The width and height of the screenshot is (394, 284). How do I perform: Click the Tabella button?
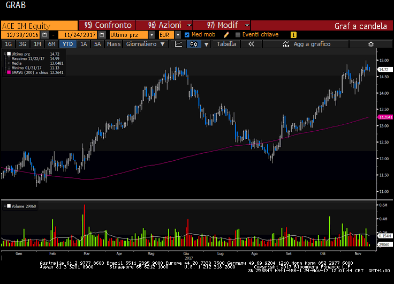pyautogui.click(x=226, y=44)
